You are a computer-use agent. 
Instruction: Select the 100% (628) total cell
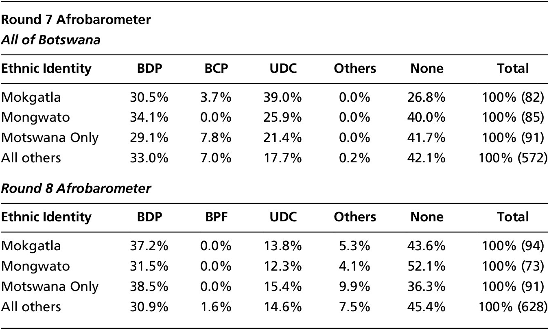coord(513,306)
